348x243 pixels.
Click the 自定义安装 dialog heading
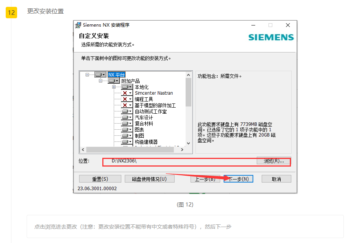[x=94, y=36]
